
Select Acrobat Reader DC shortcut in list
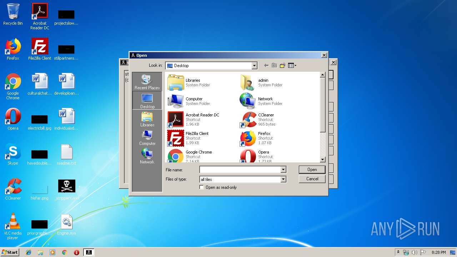point(194,120)
